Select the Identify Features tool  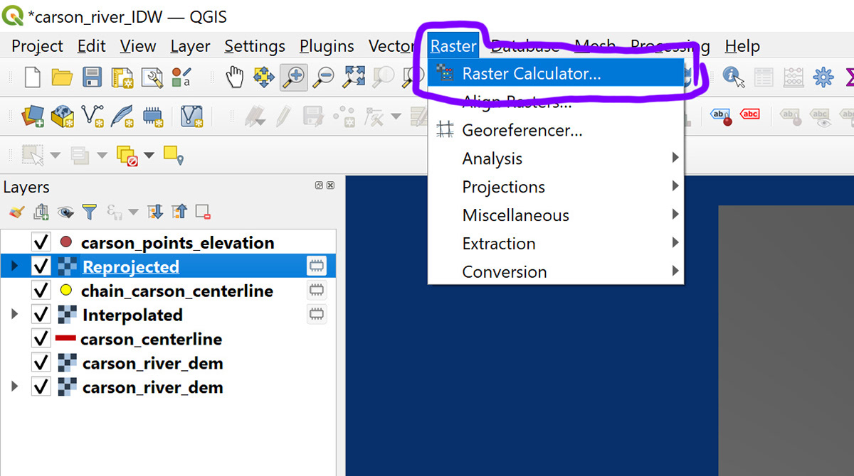[734, 77]
